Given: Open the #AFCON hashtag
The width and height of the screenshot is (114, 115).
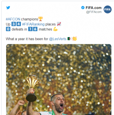Looking at the screenshot, I should 13,19.
